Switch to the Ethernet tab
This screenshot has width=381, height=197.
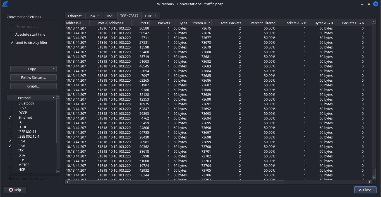point(75,16)
